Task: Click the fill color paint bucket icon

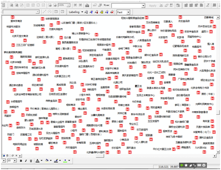Action: (x=47, y=161)
